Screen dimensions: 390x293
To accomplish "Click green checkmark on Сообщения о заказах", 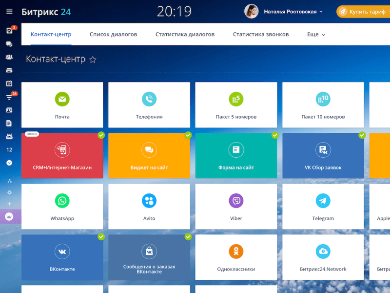I will [x=188, y=237].
